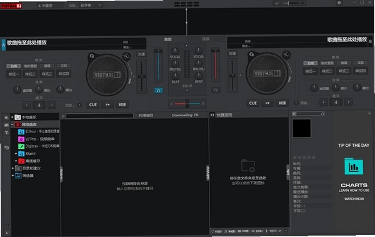Collapse the 网络曲库 tree node
375x237 pixels.
click(x=12, y=124)
